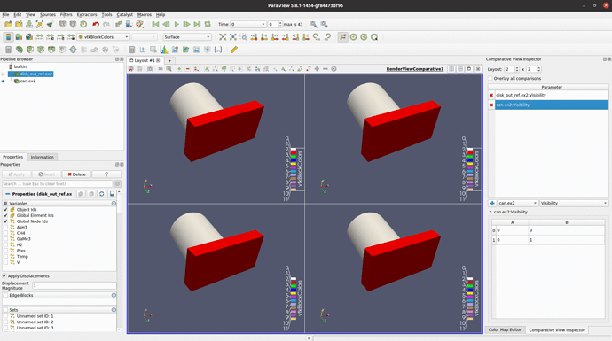Remove the disk_out_ref.ex2:Visibility parameter with red X
Screen dimensions: 612x341
(x=491, y=95)
